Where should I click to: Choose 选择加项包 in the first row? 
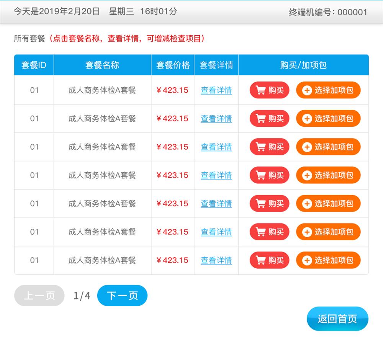point(328,90)
